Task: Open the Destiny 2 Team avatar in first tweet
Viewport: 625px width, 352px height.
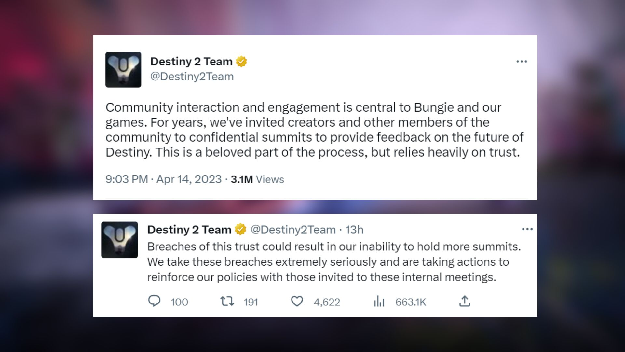Action: [123, 70]
